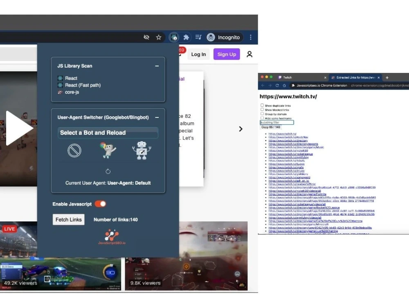Toggle the Enable Javascript switch
Screen dimensions: 409x307
[101, 204]
